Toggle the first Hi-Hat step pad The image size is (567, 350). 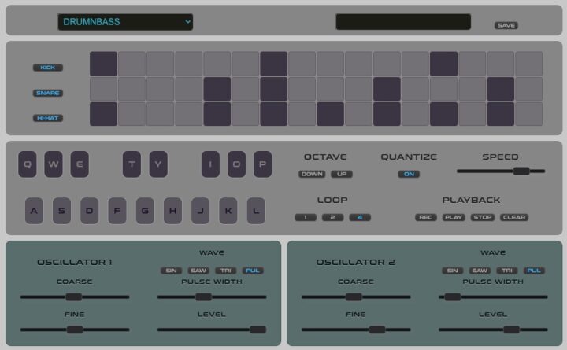pyautogui.click(x=103, y=114)
